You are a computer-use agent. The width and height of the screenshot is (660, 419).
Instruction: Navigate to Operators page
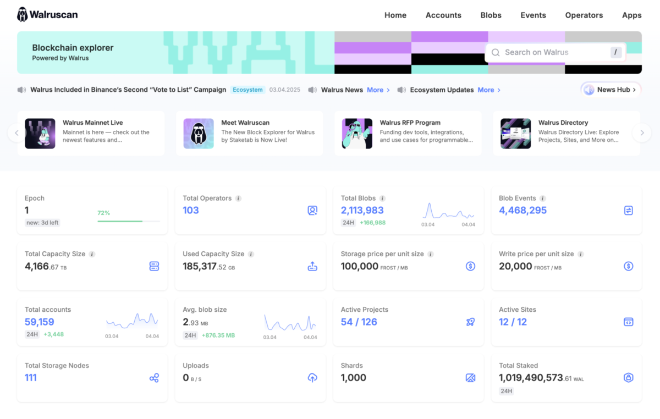(x=584, y=15)
